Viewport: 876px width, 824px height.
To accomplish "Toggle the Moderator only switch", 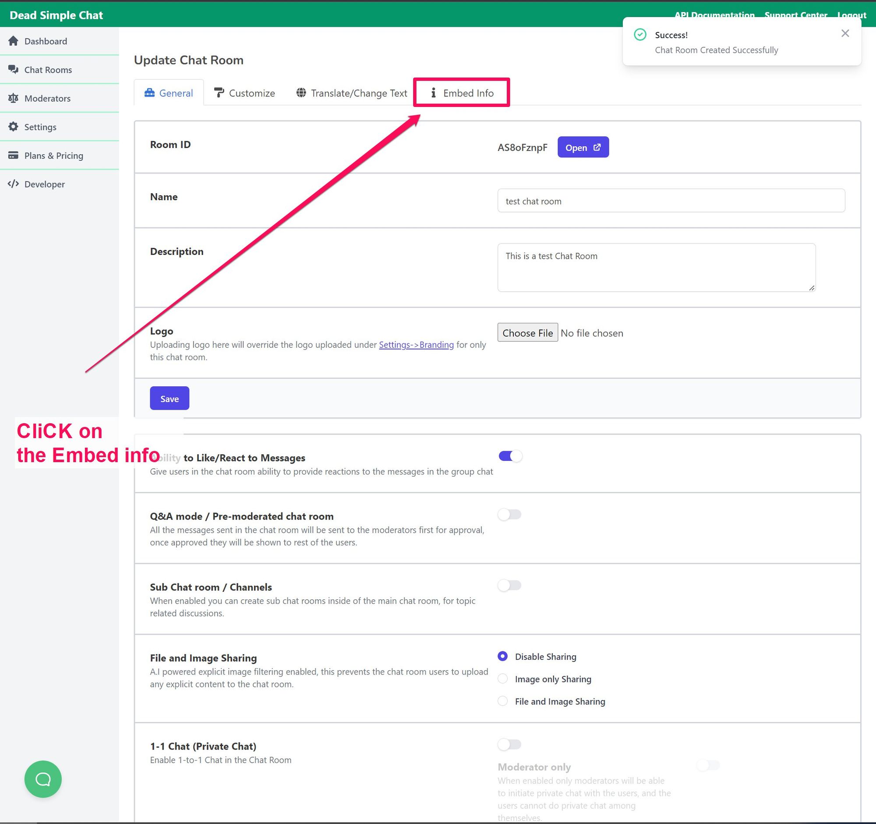I will (708, 765).
